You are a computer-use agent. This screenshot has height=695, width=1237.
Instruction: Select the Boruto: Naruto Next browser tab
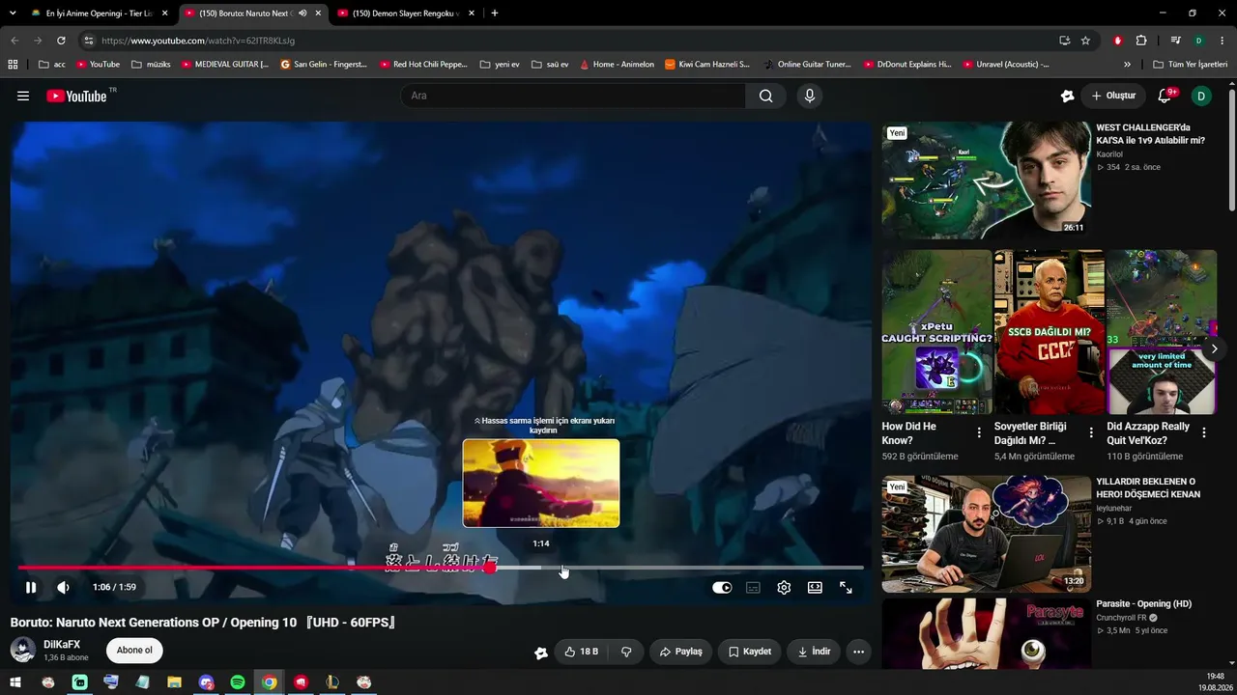pyautogui.click(x=253, y=14)
